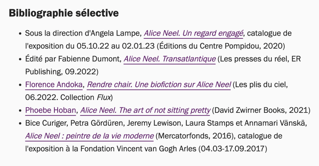Screen dimensions: 319x166
Task: Open "The art of not sitting pretty" link
Action: 146,110
